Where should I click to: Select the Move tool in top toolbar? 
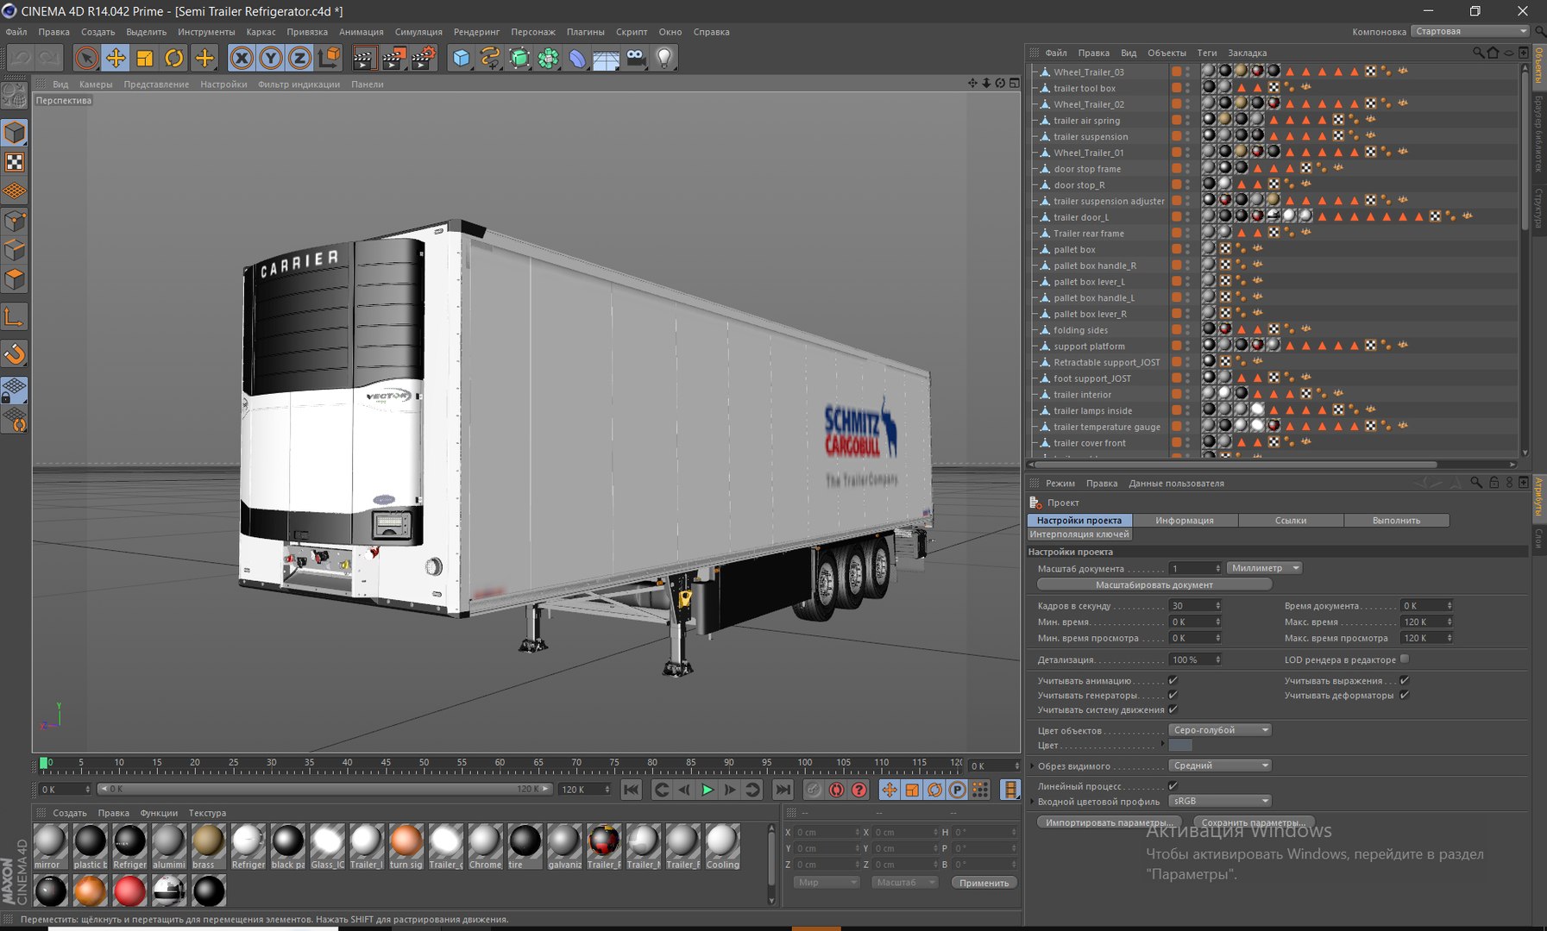pyautogui.click(x=116, y=58)
